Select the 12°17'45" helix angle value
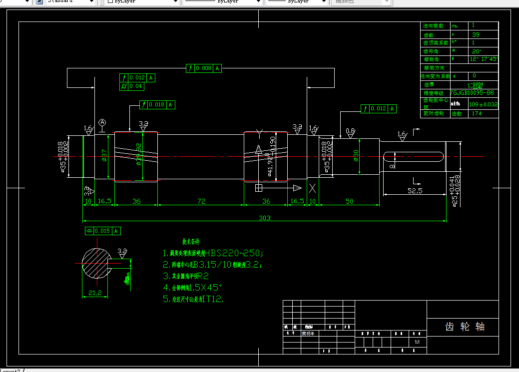 click(484, 59)
